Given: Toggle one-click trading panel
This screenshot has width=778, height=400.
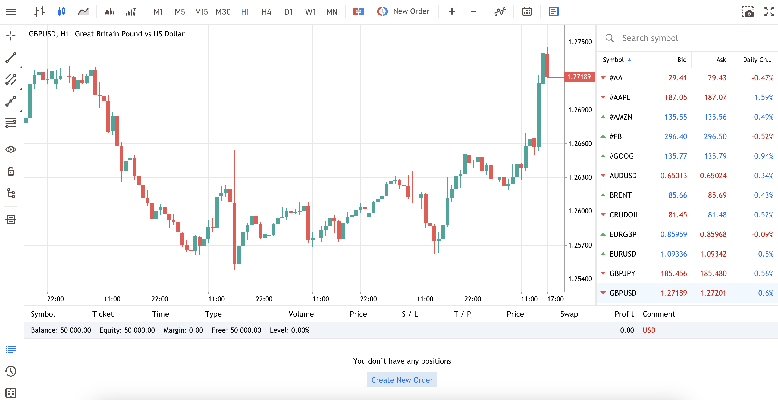Looking at the screenshot, I should pyautogui.click(x=359, y=11).
